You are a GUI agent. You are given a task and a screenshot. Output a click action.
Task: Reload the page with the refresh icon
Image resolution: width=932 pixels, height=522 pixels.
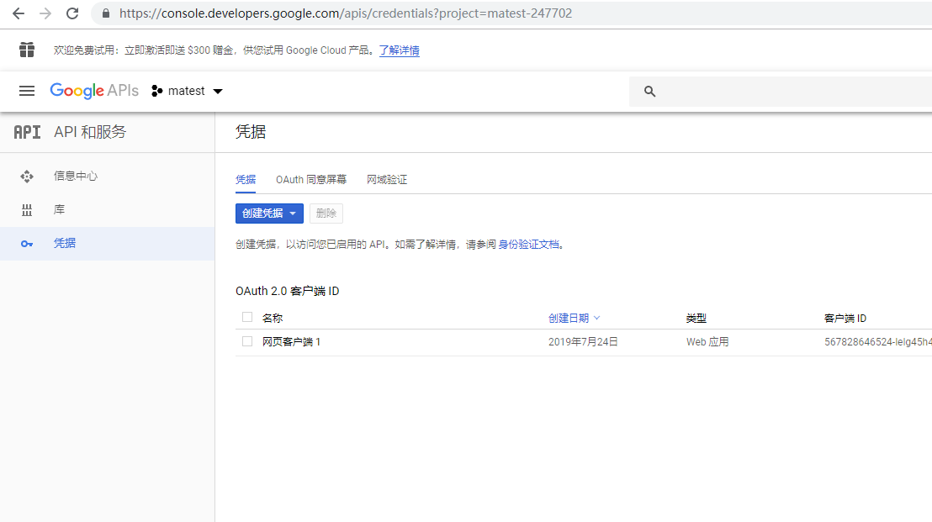pos(72,13)
